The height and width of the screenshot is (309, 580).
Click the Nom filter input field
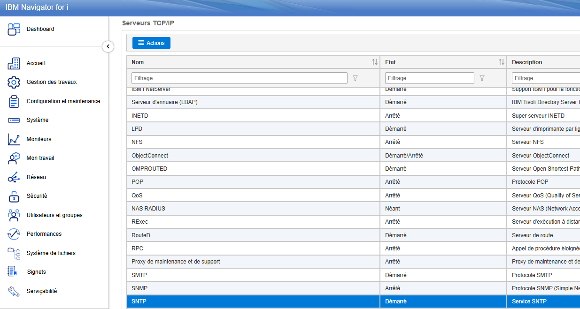tap(239, 78)
